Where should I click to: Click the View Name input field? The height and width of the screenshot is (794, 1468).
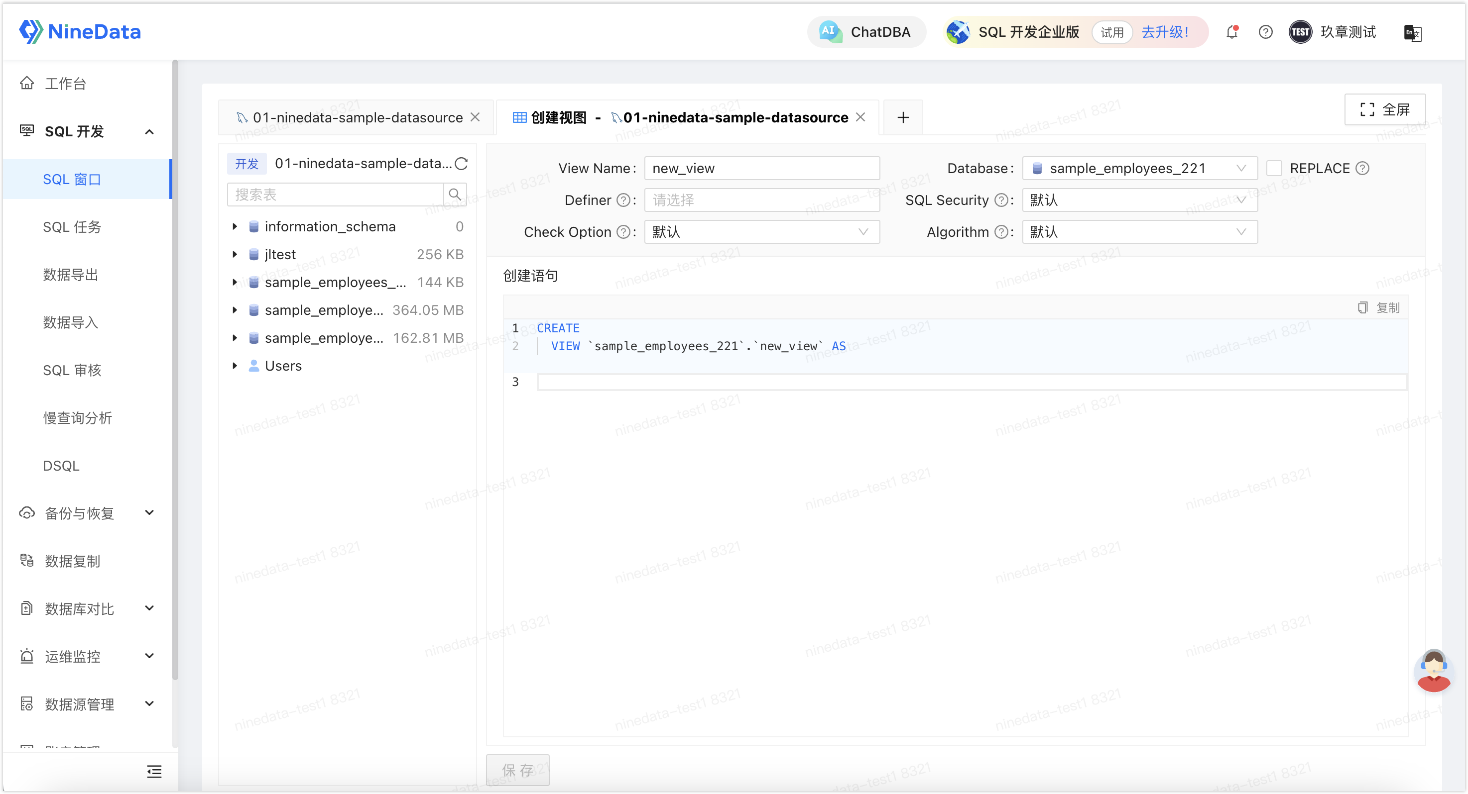(762, 169)
